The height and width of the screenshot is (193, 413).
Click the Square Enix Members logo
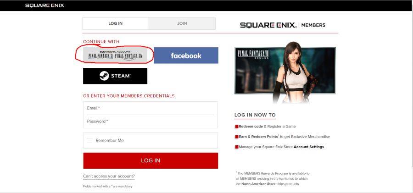(283, 25)
